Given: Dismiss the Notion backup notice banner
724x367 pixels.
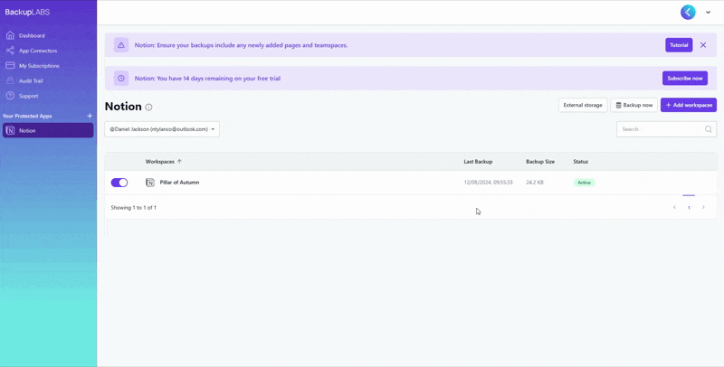Looking at the screenshot, I should tap(703, 45).
